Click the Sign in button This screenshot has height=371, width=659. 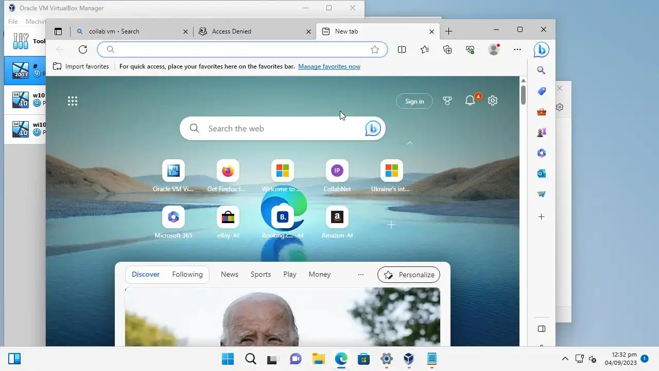414,101
